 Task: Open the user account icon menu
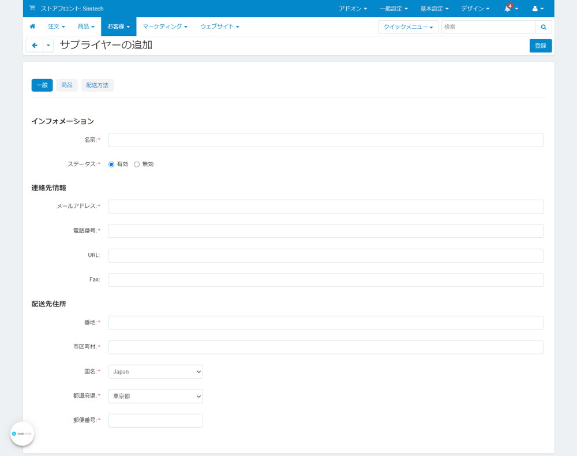pyautogui.click(x=538, y=9)
